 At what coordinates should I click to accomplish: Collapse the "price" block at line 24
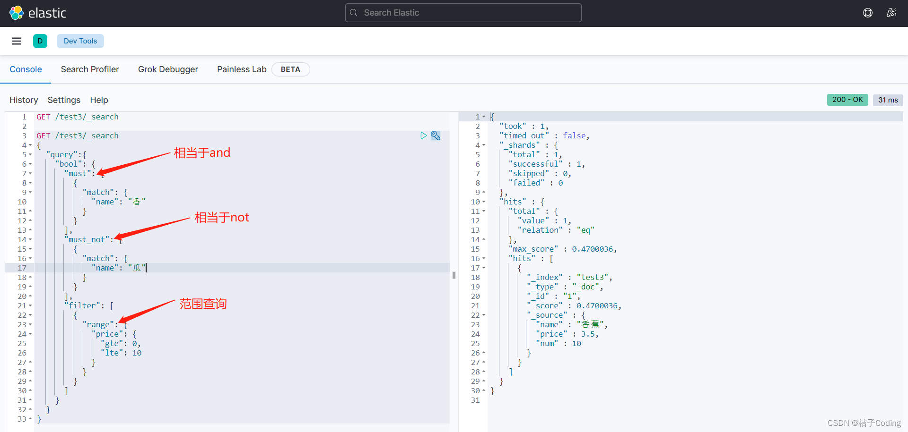tap(30, 334)
